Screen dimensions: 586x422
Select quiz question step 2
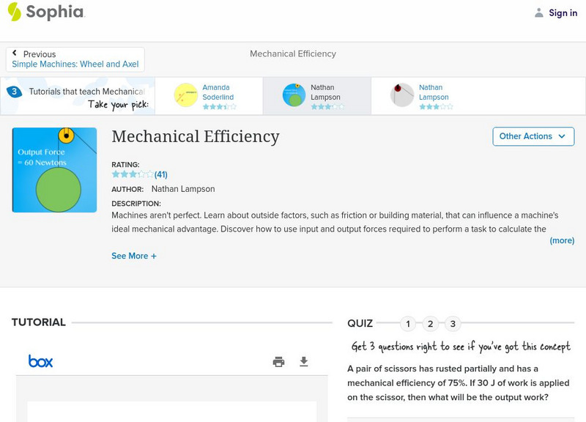431,322
